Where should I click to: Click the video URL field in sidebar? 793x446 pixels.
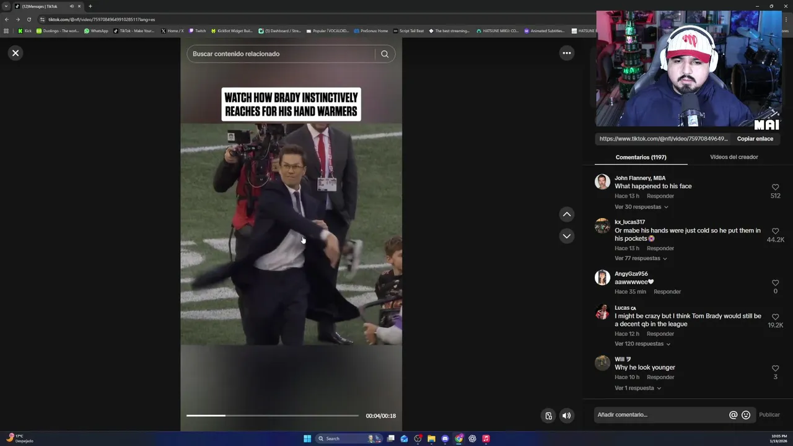coord(663,139)
